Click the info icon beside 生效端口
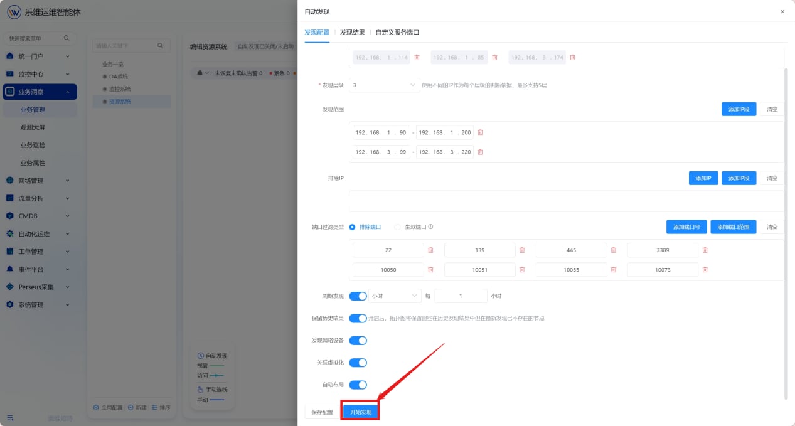This screenshot has width=795, height=426. coord(430,227)
